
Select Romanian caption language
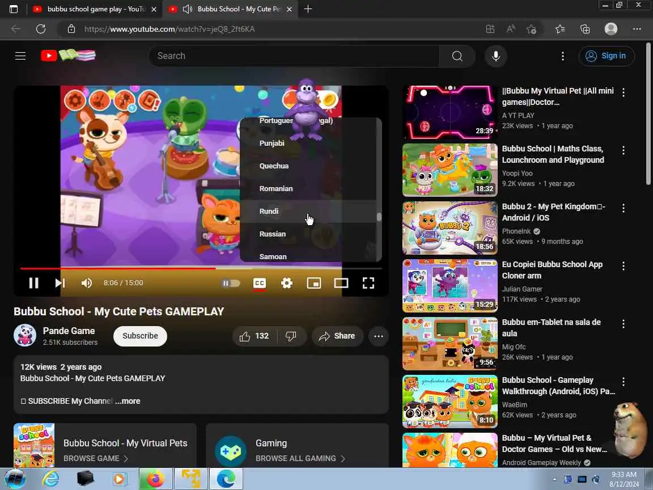pos(308,188)
